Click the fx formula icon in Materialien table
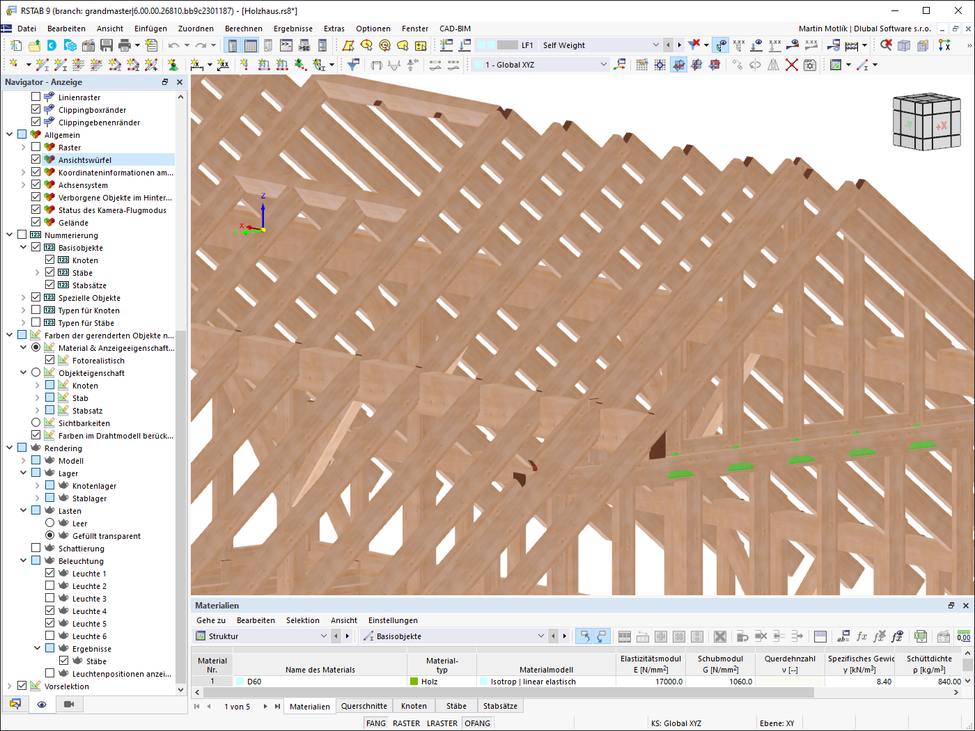975x731 pixels. pyautogui.click(x=861, y=636)
